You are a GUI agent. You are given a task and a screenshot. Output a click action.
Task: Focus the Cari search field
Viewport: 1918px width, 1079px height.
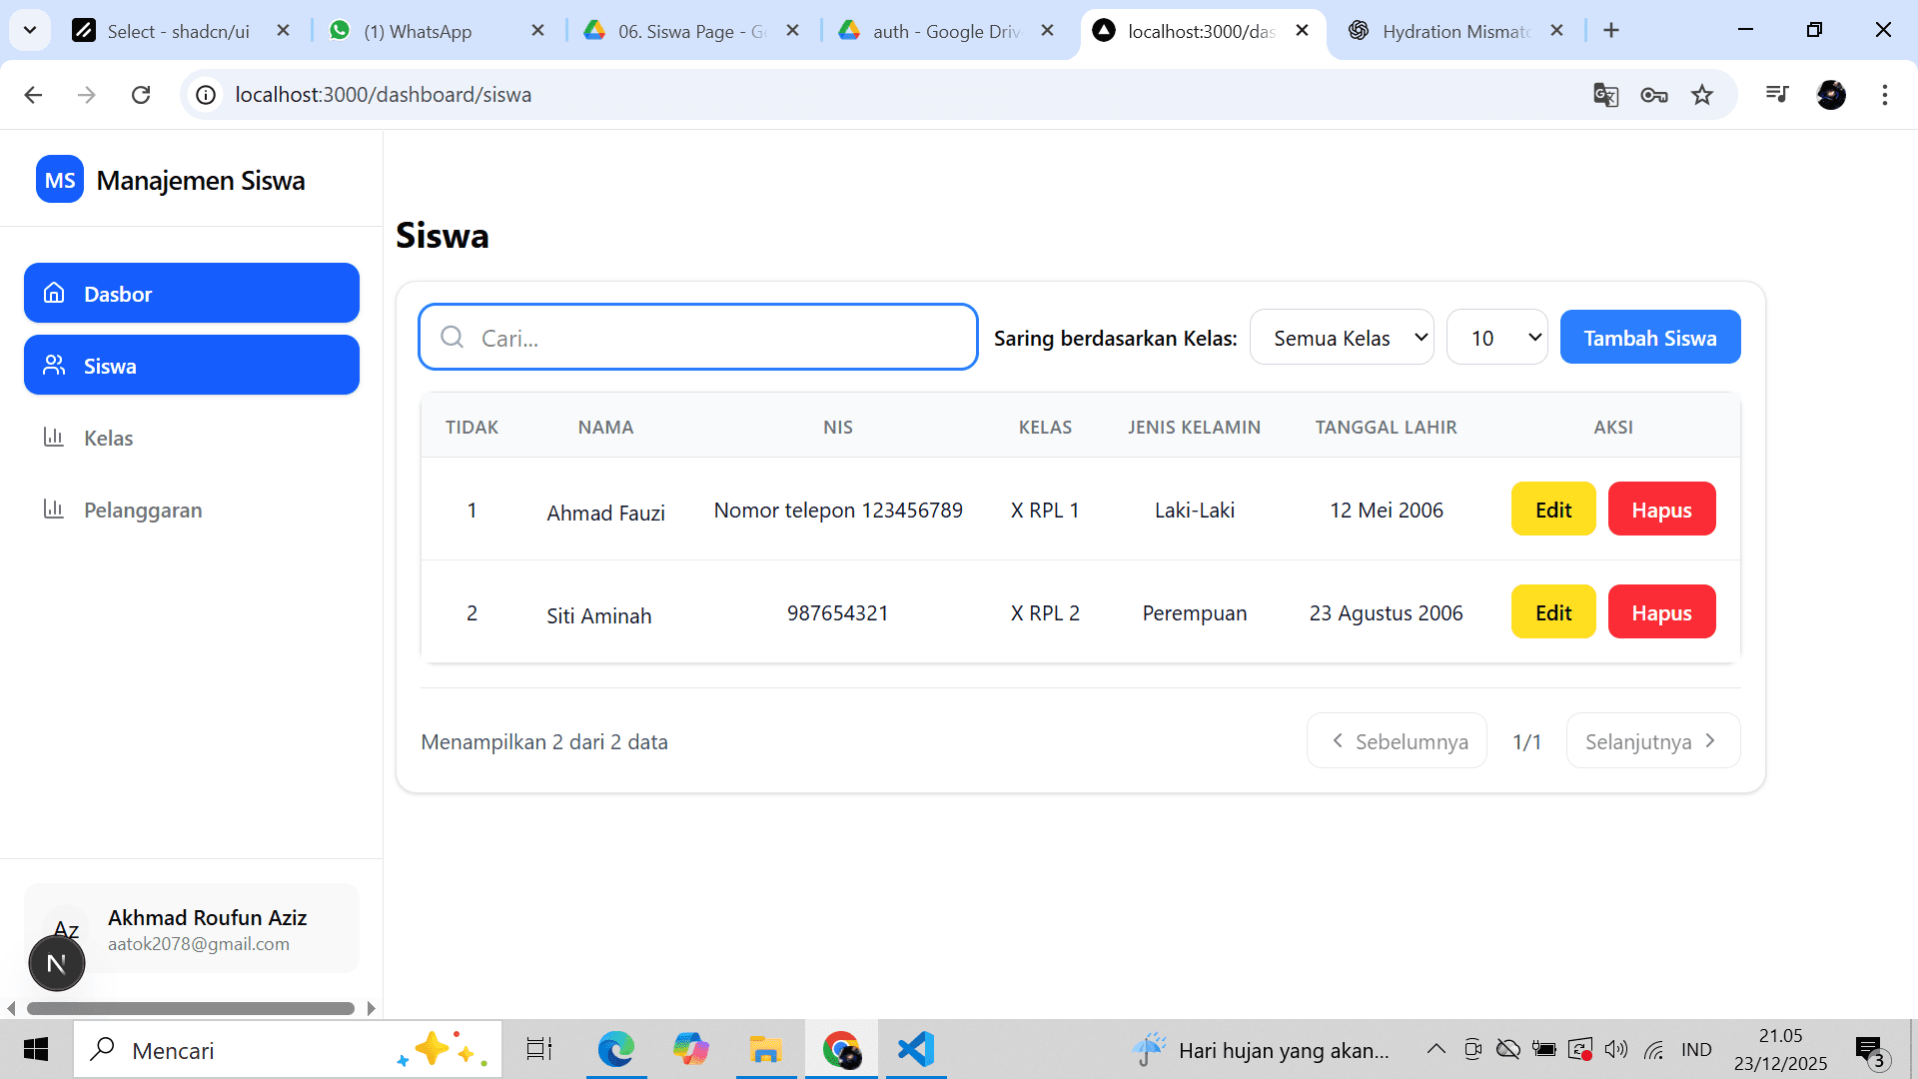pos(698,338)
